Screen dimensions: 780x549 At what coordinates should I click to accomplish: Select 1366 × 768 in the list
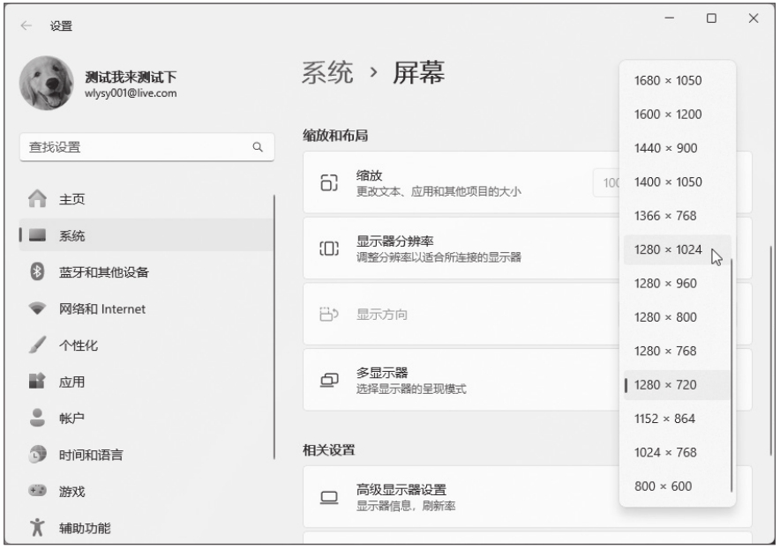click(x=664, y=216)
